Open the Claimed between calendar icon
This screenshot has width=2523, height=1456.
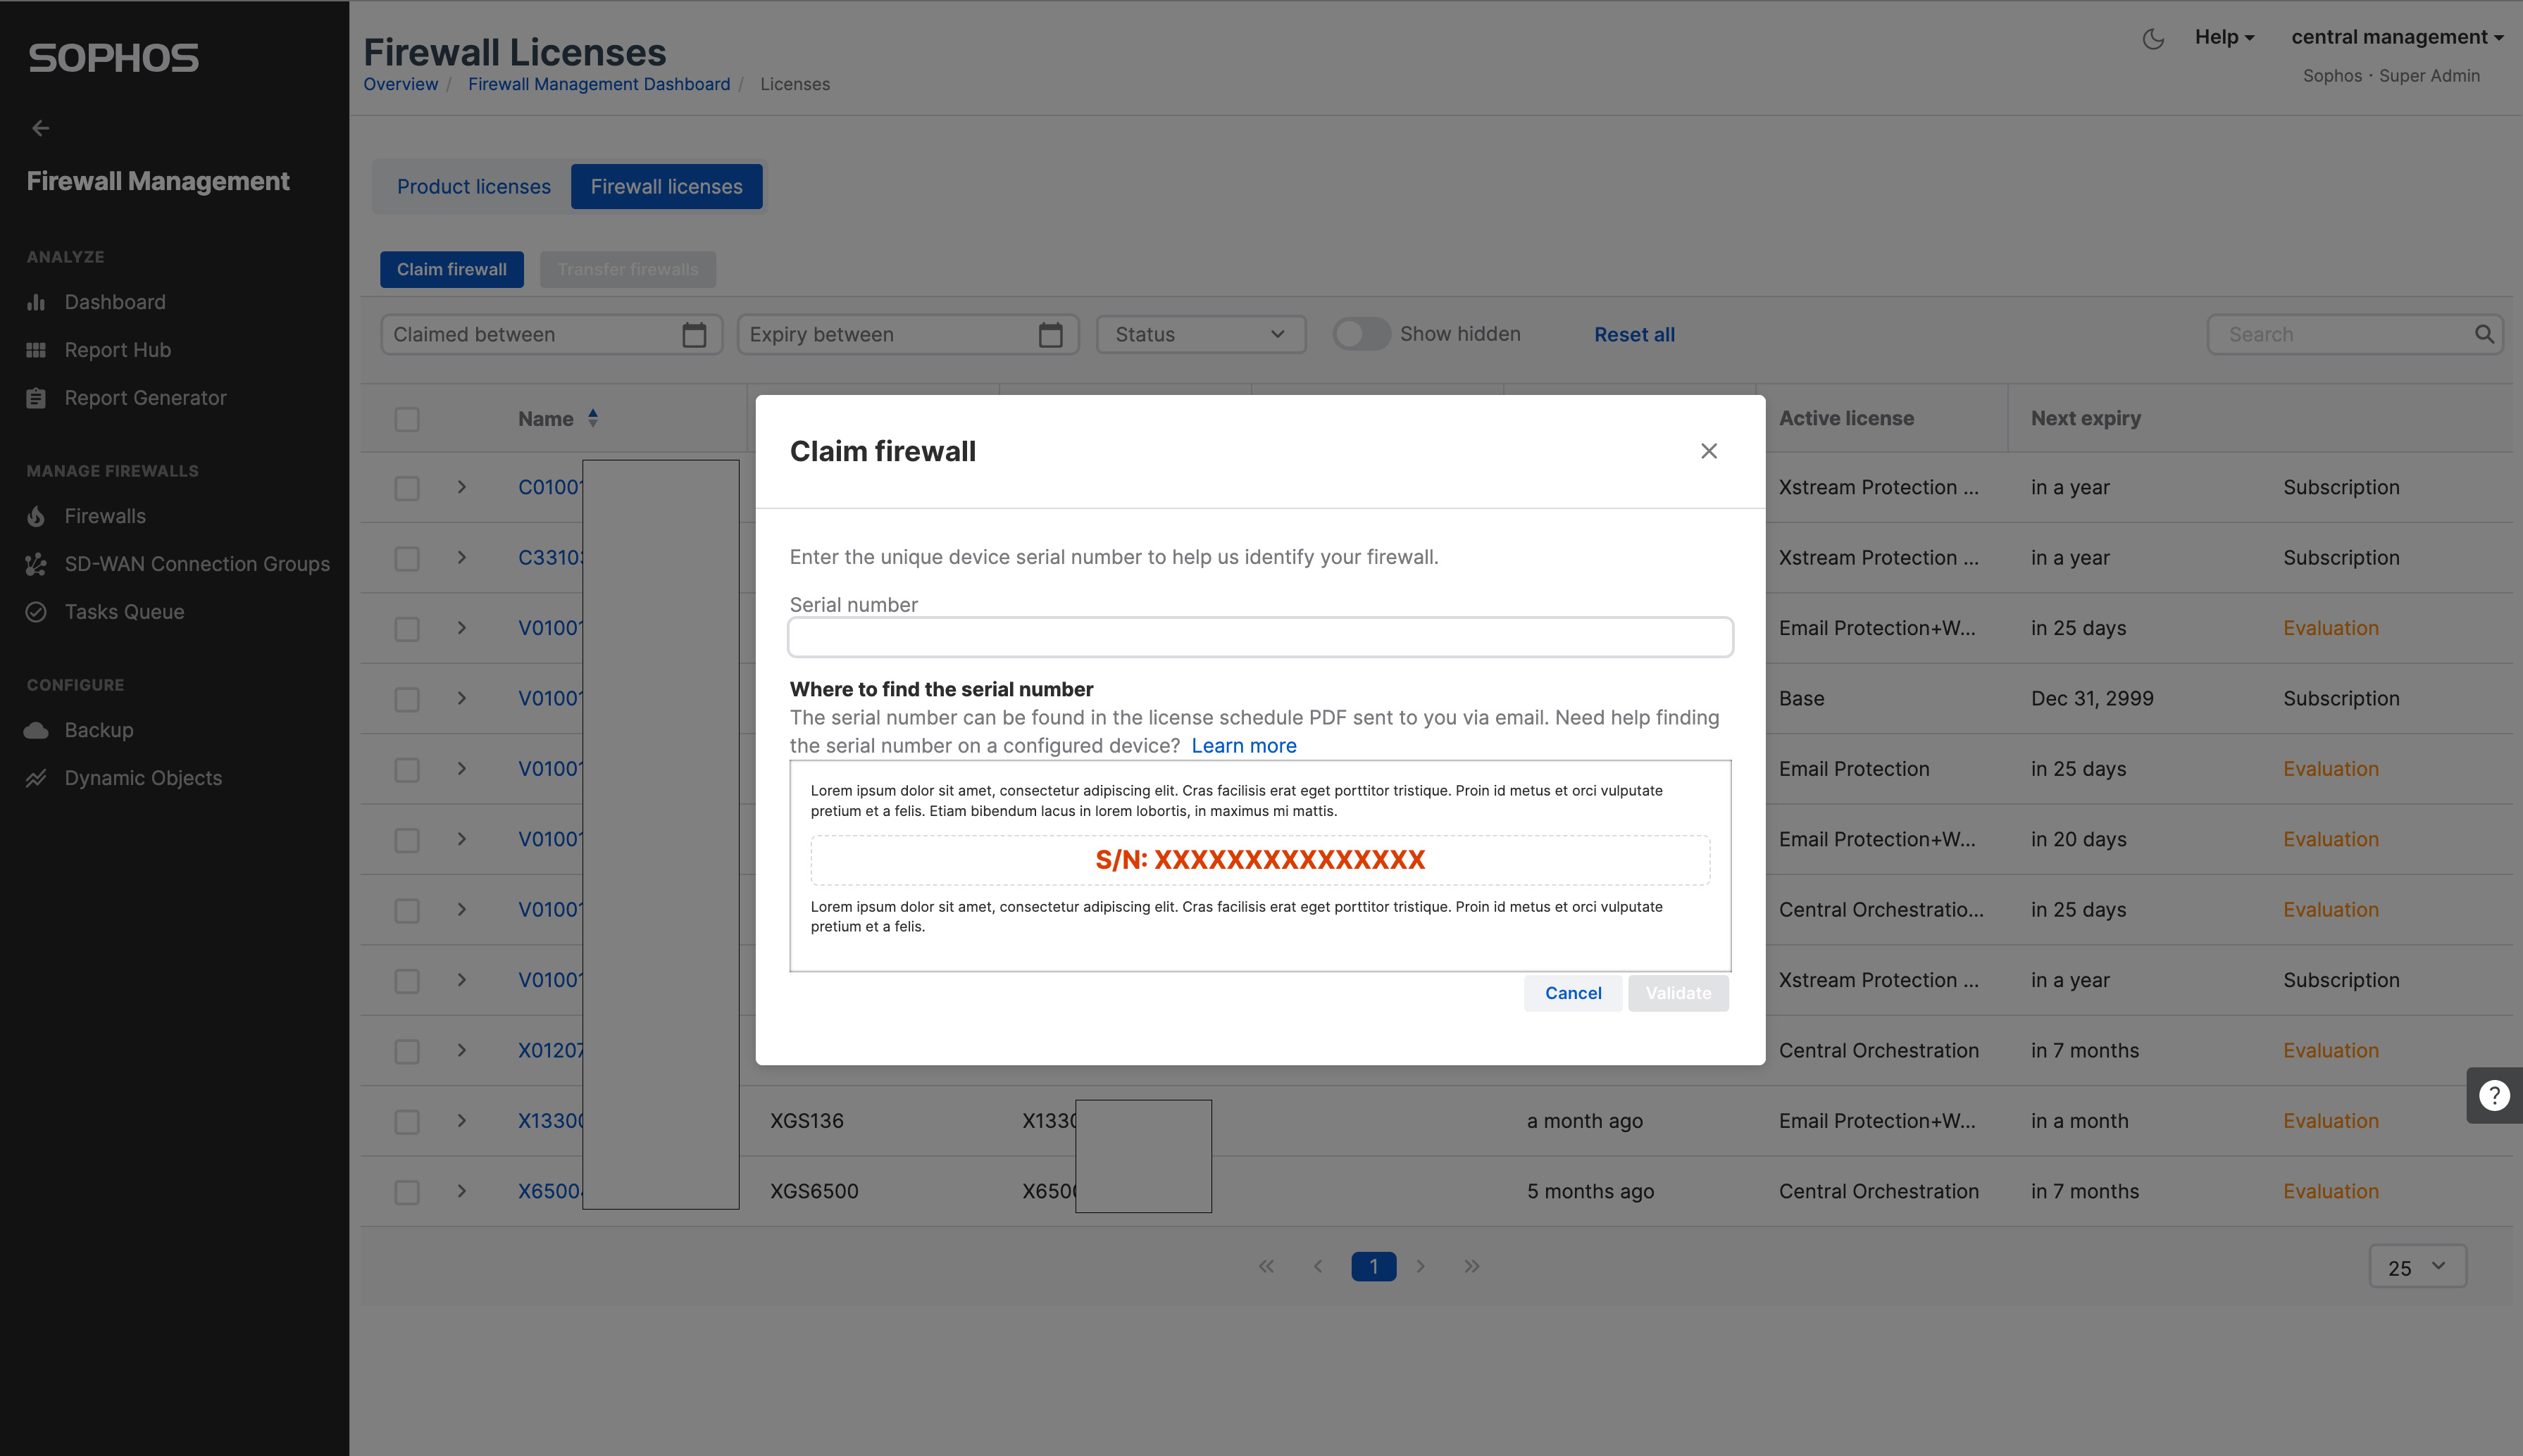pyautogui.click(x=694, y=335)
